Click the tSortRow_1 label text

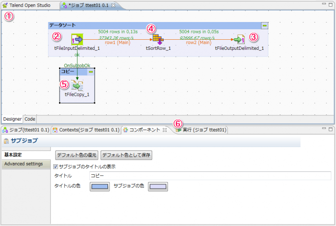pos(158,48)
